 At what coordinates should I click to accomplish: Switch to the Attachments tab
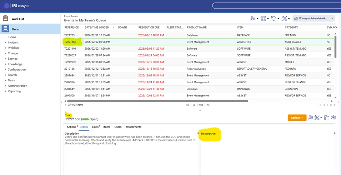(x=133, y=127)
